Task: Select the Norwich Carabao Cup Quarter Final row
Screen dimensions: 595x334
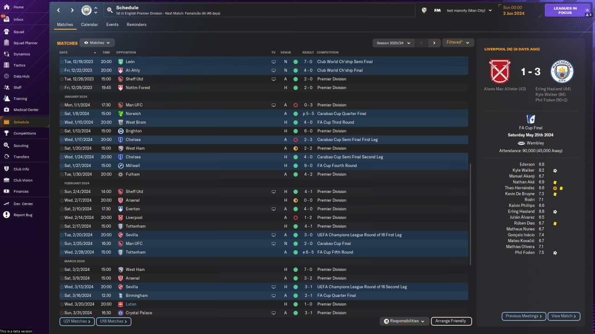Action: click(264, 114)
